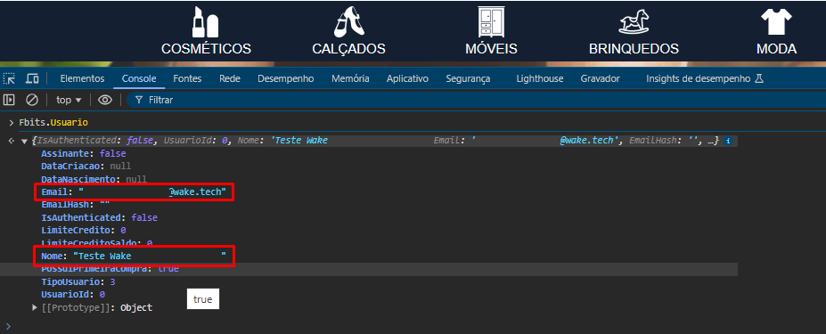
Task: Select the TipoUsuario: 3 property
Action: tap(78, 281)
